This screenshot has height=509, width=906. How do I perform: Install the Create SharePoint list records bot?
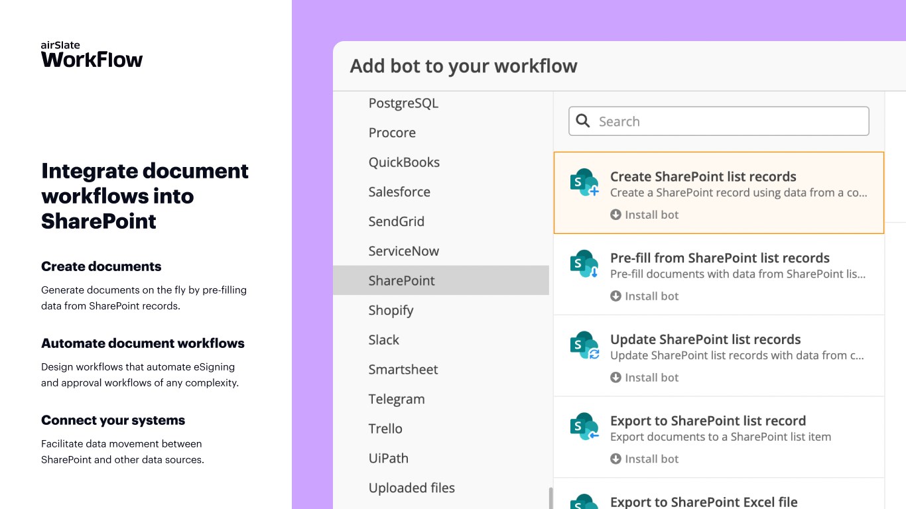point(645,215)
